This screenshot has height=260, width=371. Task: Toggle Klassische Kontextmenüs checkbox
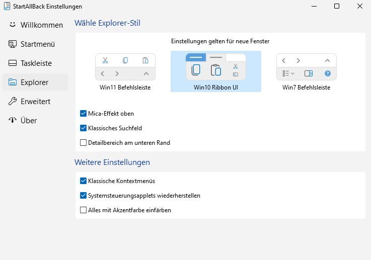click(83, 181)
